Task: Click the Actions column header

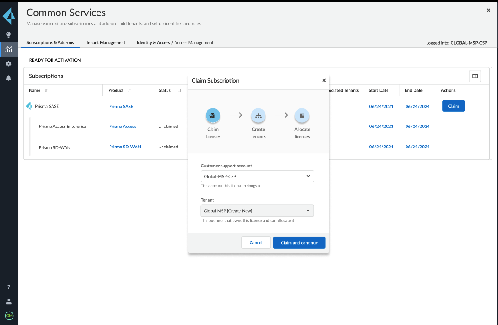Action: pyautogui.click(x=448, y=90)
